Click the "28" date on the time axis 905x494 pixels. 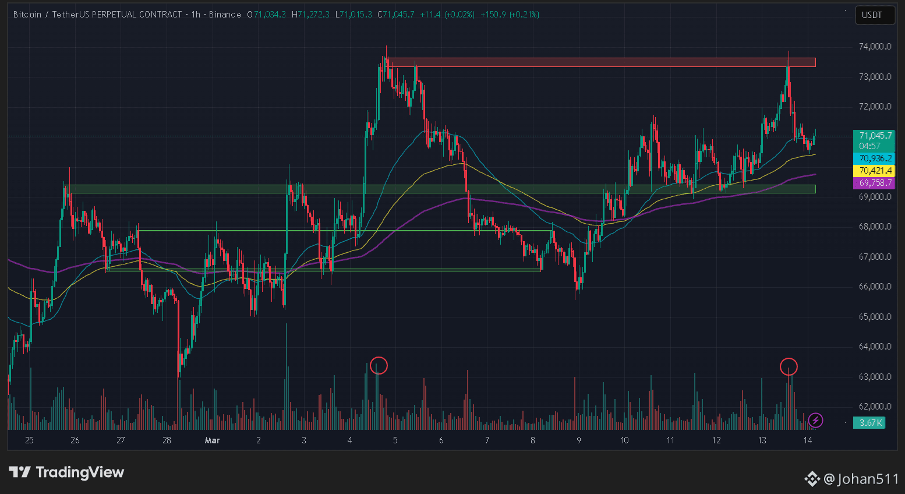click(x=167, y=440)
